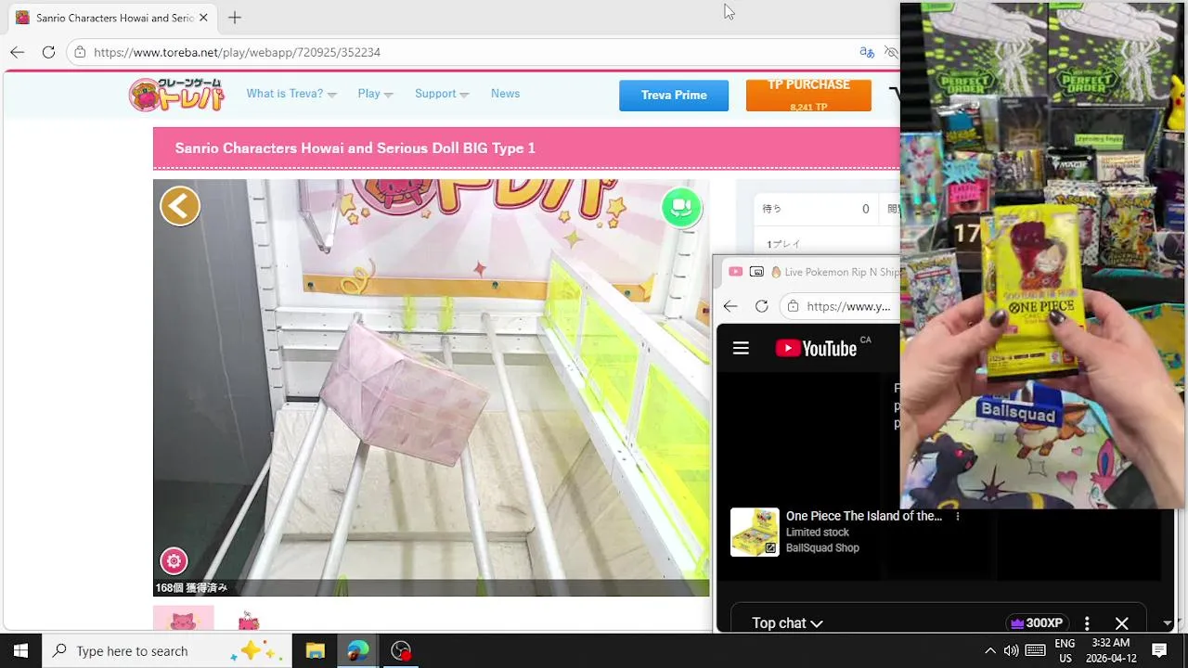Click the translate page icon in address bar
The width and height of the screenshot is (1188, 668).
[867, 52]
